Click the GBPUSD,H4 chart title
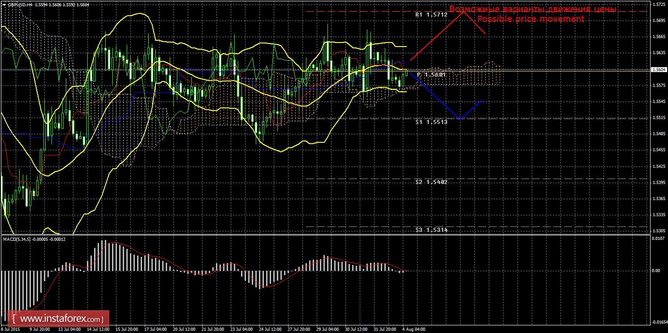This screenshot has height=333, width=668. 20,4
